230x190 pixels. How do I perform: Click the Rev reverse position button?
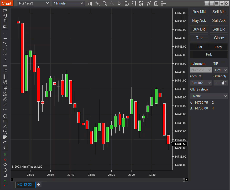coord(199,38)
